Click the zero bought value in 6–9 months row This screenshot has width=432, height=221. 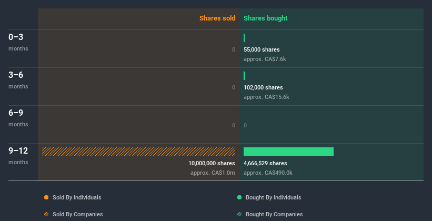click(x=245, y=125)
